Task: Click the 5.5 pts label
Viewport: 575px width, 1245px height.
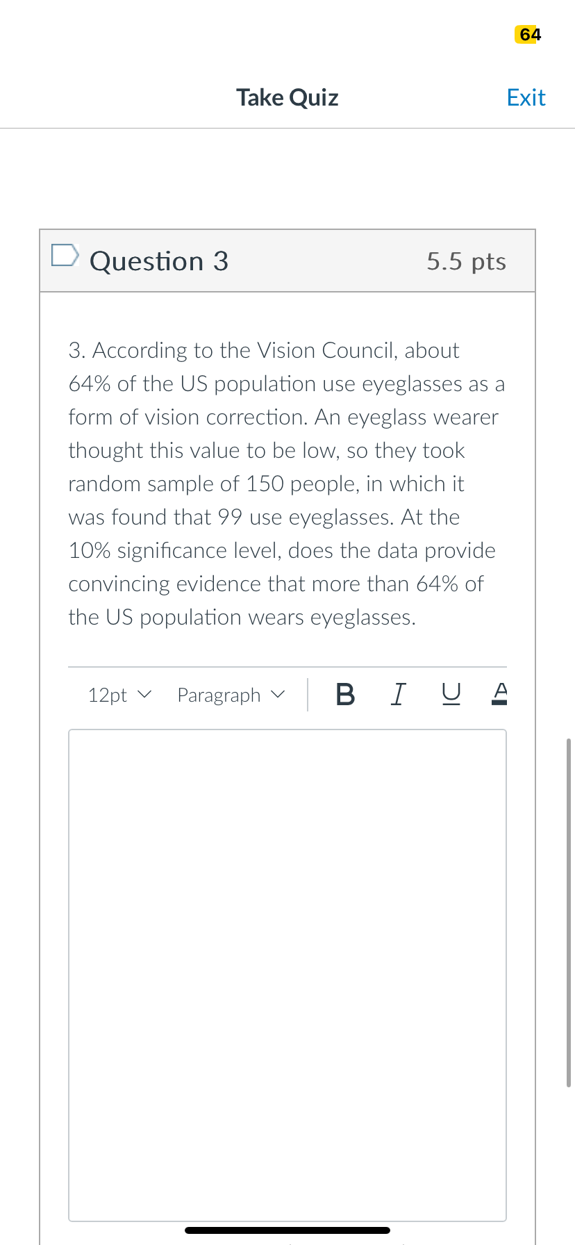Action: coord(465,262)
